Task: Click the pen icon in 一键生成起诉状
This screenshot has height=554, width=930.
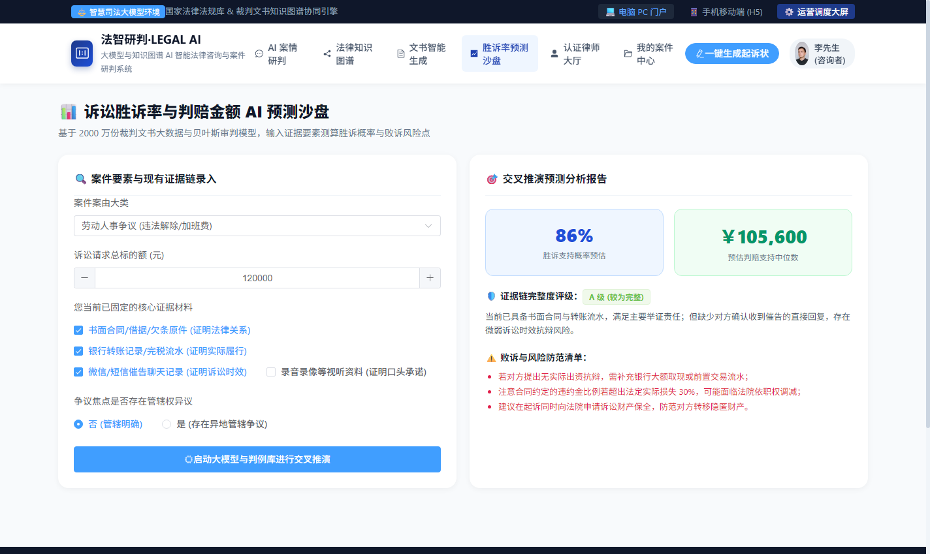Action: click(699, 54)
